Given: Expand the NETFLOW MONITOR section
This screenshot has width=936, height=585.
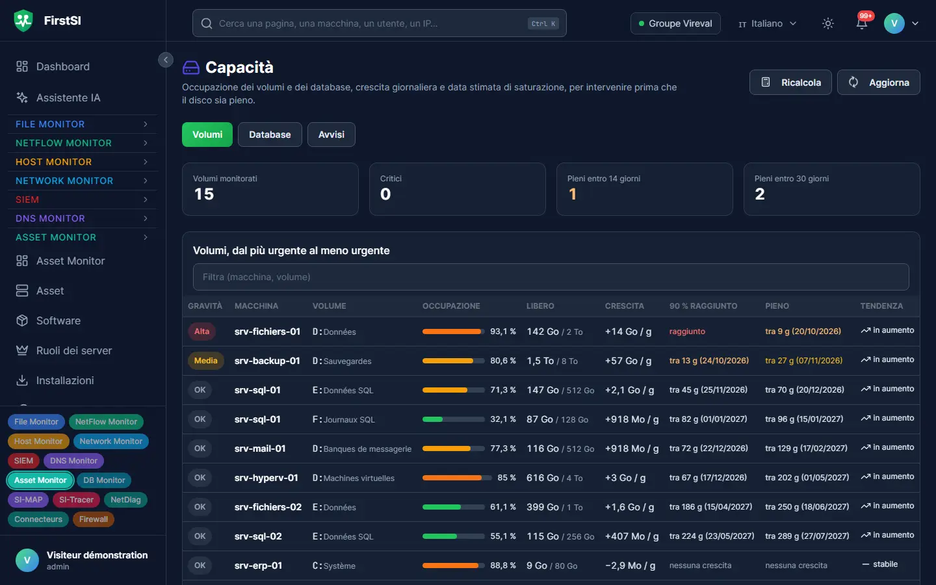Looking at the screenshot, I should [x=82, y=143].
